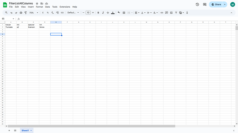The height and width of the screenshot is (133, 238).
Task: Toggle bold formatting
Action: 98,13
